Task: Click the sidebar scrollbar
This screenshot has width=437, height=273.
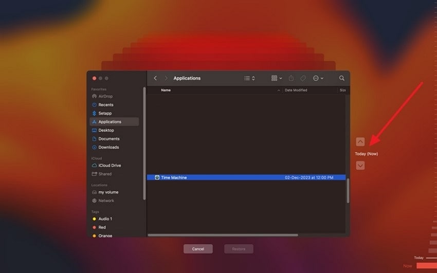Action: coord(144,143)
